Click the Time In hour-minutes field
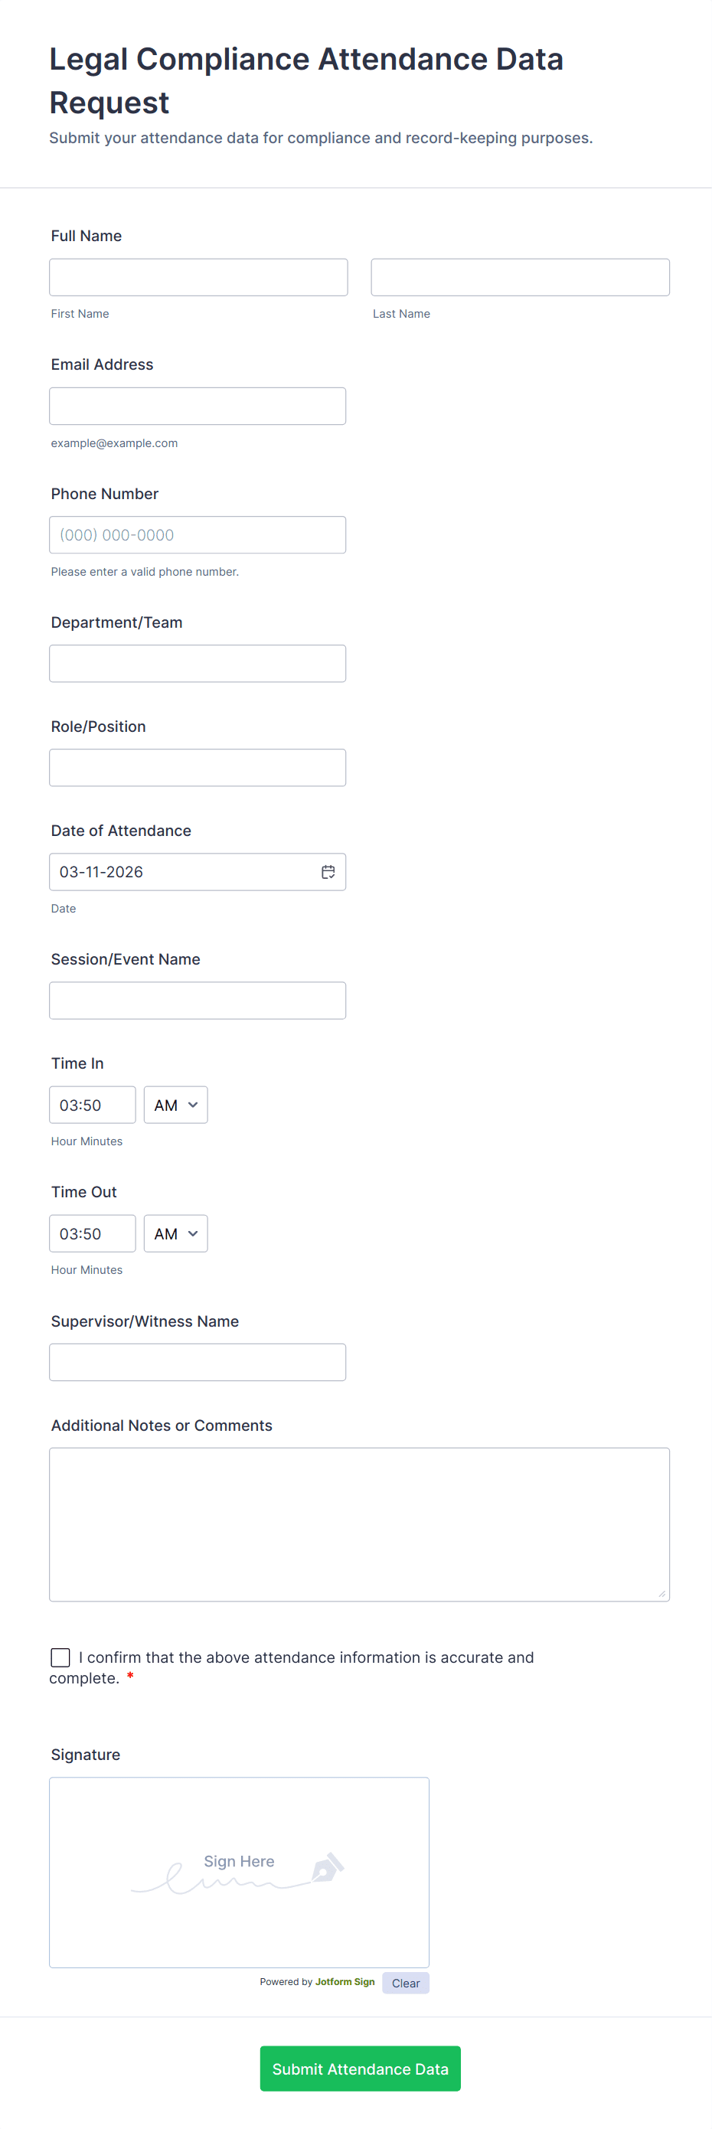The image size is (712, 2129). point(93,1105)
